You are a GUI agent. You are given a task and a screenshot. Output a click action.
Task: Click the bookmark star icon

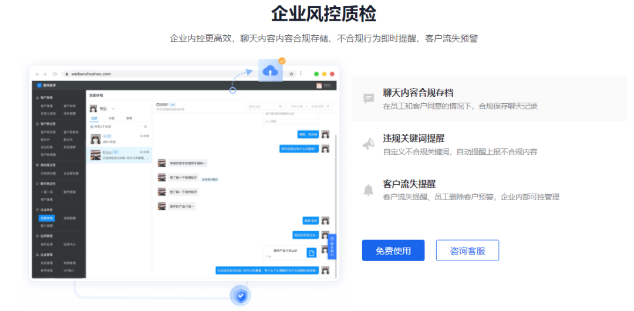tap(291, 74)
